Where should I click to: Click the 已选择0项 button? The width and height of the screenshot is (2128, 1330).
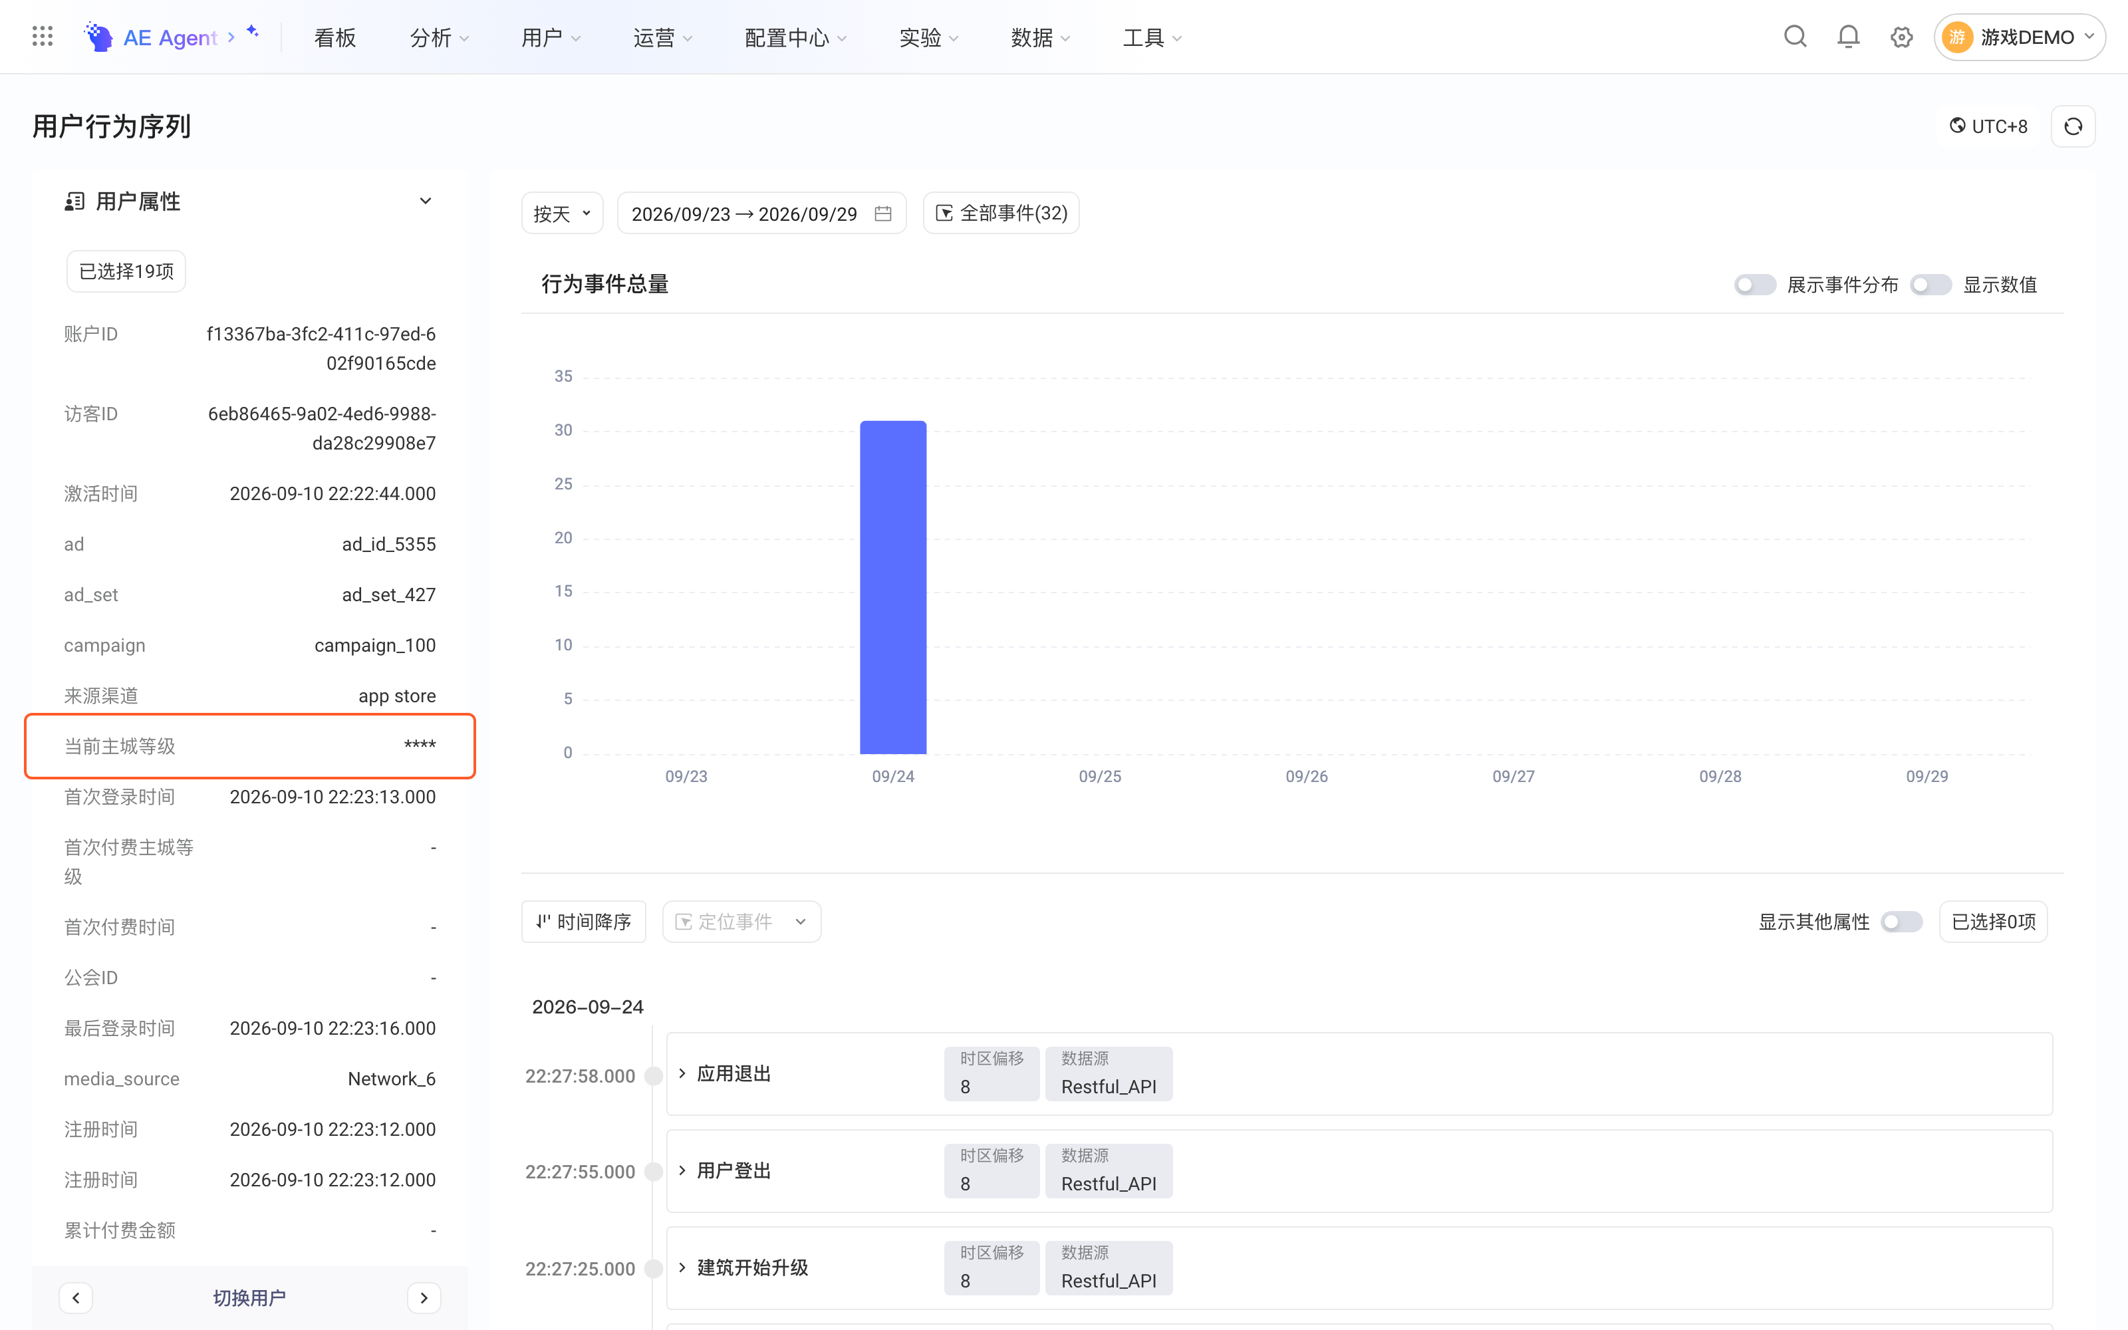[1994, 922]
